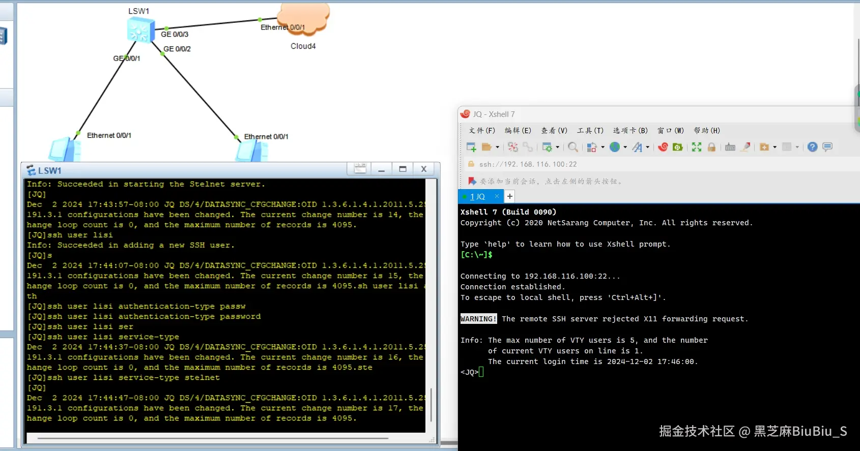Click the padlock Lock Screen icon in toolbar
Image resolution: width=860 pixels, height=451 pixels.
711,147
